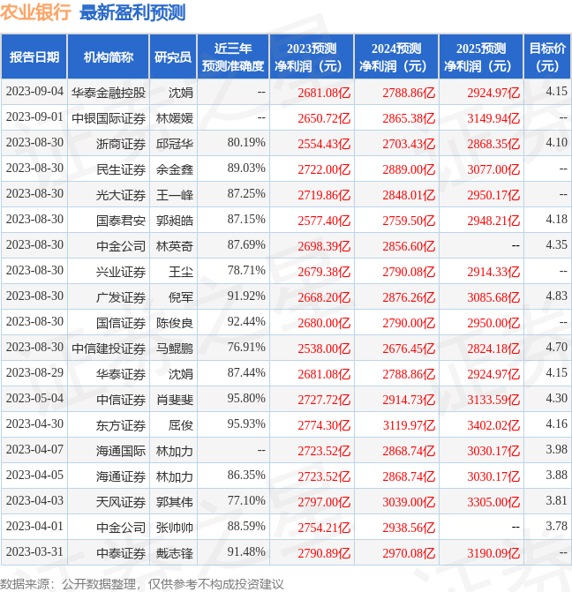The width and height of the screenshot is (572, 592).
Task: Click the value 3190.09亿
Action: 493,553
